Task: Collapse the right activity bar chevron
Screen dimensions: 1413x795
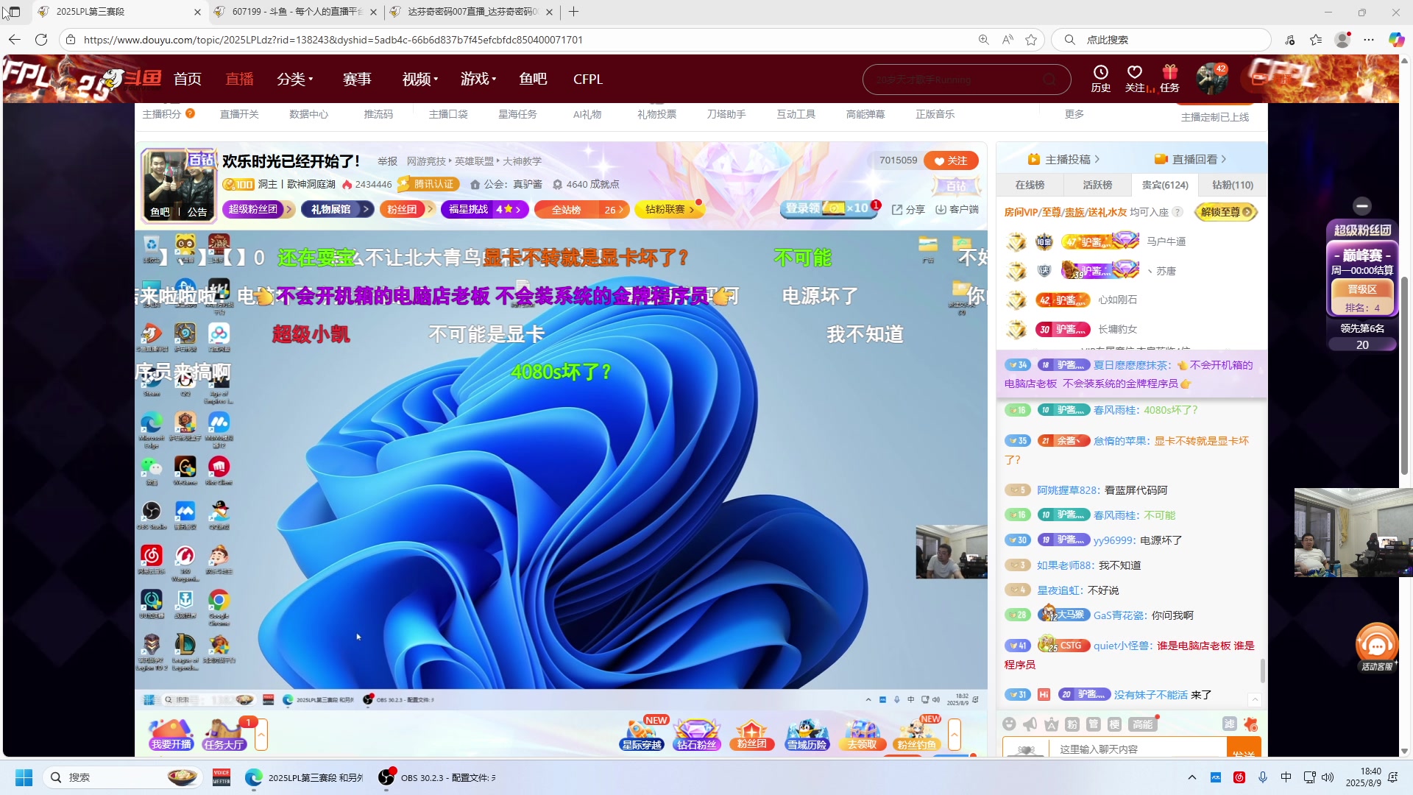Action: coord(955,735)
